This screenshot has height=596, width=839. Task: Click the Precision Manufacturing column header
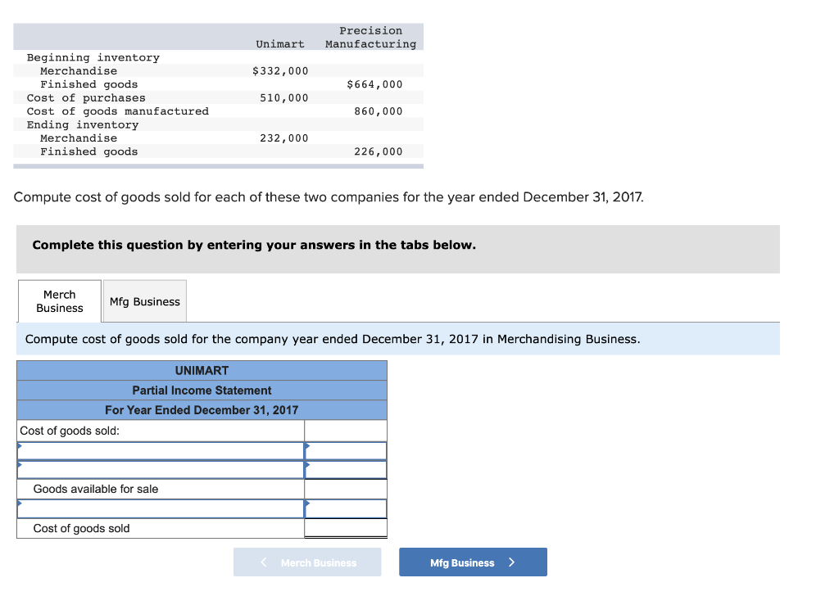[x=371, y=38]
